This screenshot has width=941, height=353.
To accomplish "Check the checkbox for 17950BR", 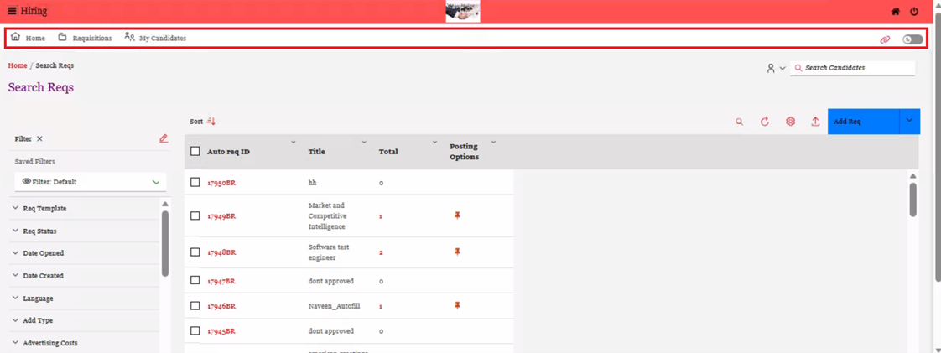I will point(195,182).
